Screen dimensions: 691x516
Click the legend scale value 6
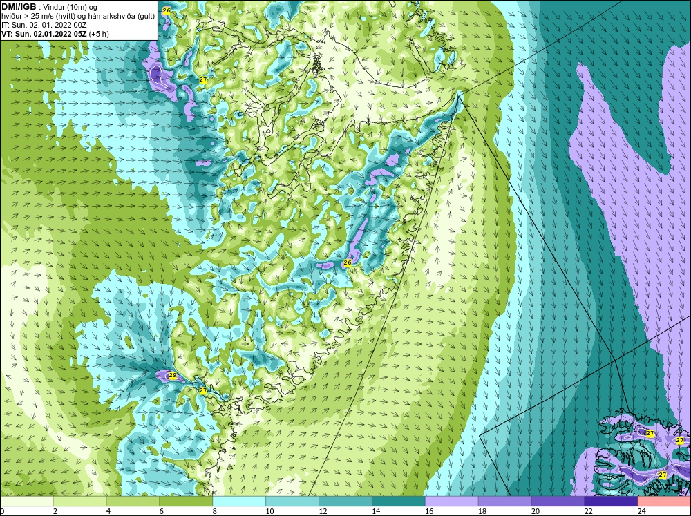point(161,511)
